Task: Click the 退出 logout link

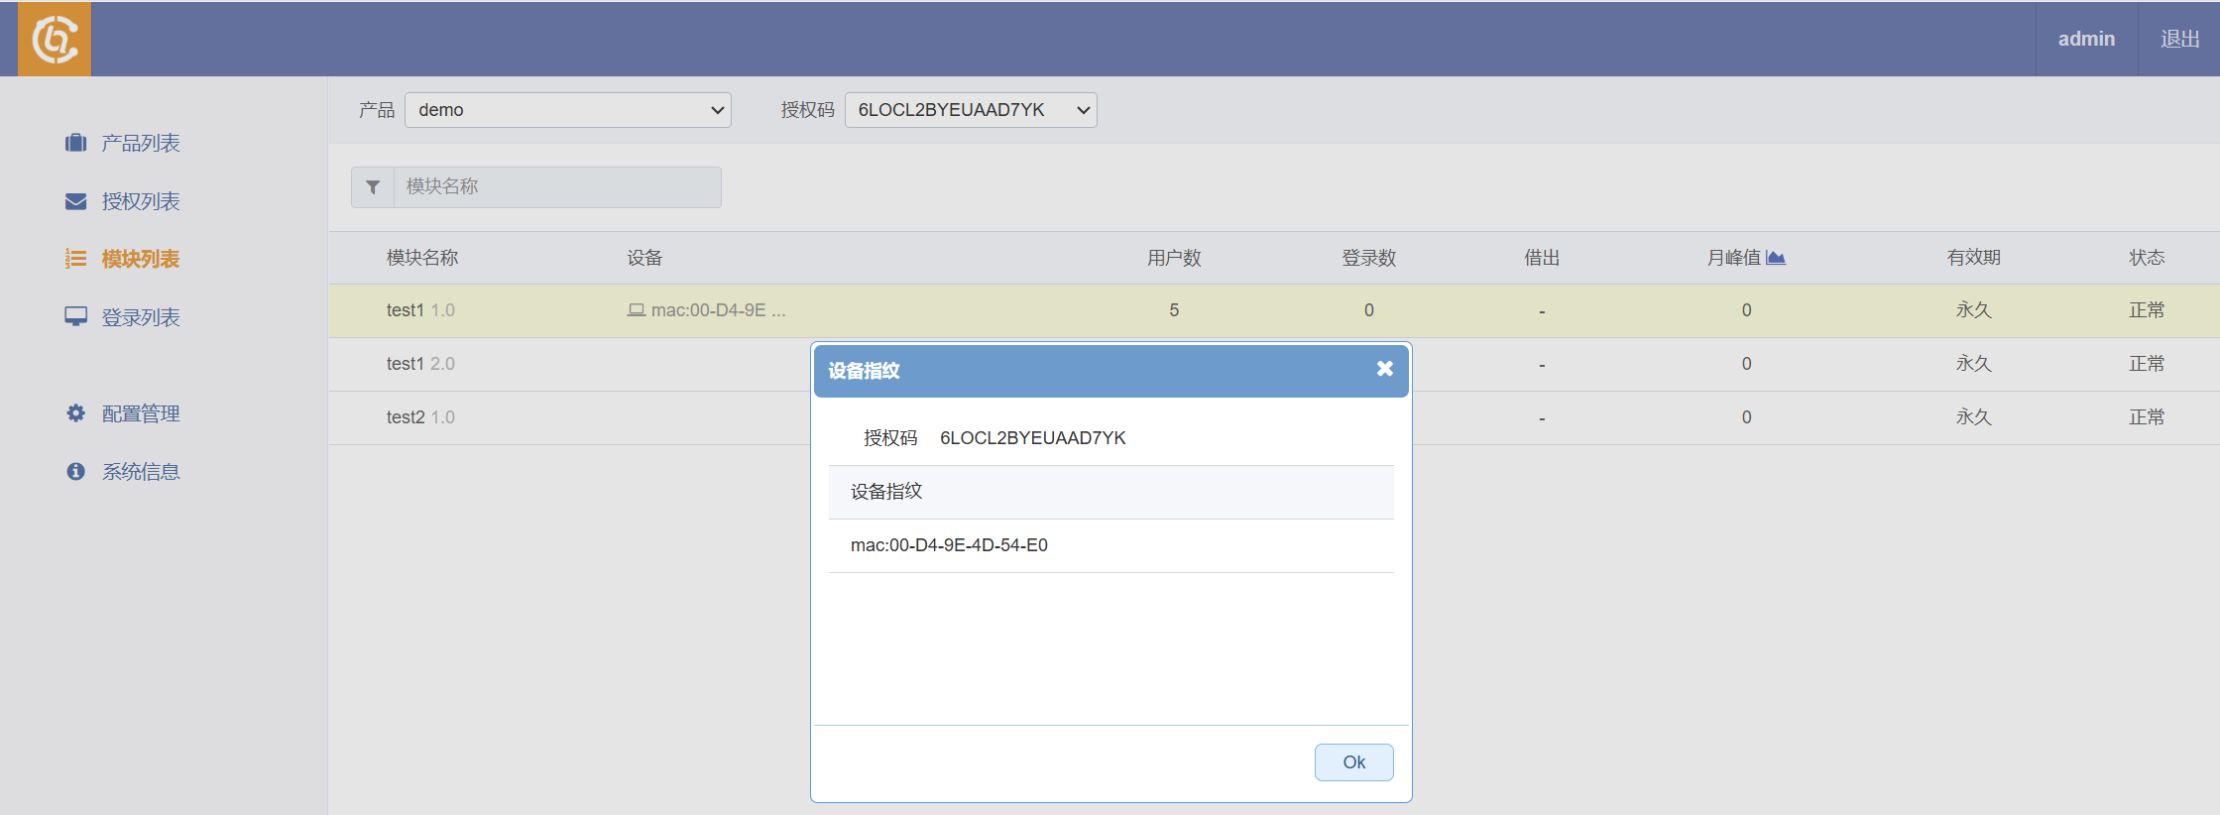Action: 2179,39
